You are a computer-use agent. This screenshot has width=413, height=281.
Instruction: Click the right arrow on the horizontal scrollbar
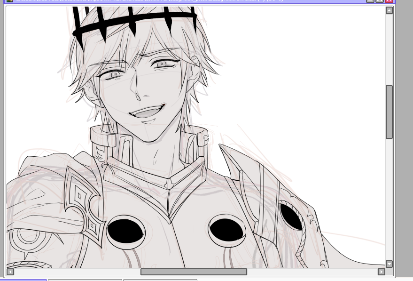381,272
